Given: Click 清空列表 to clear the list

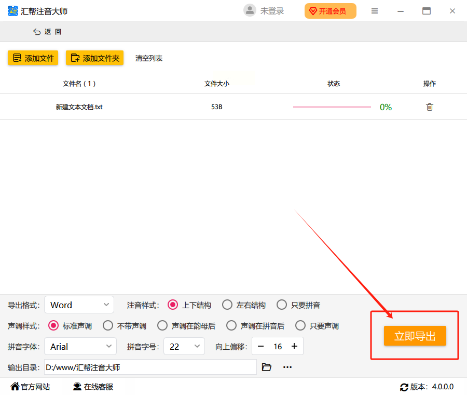Looking at the screenshot, I should pos(149,58).
